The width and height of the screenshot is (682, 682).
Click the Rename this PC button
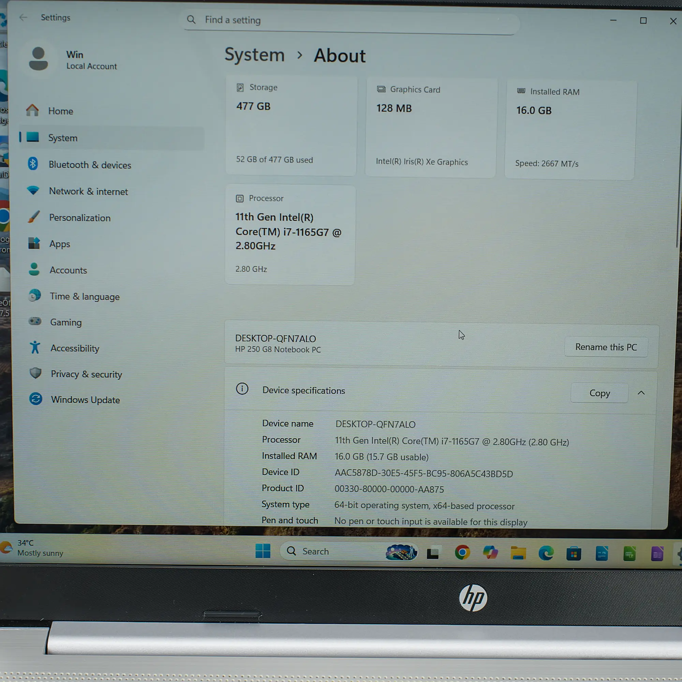click(x=606, y=347)
